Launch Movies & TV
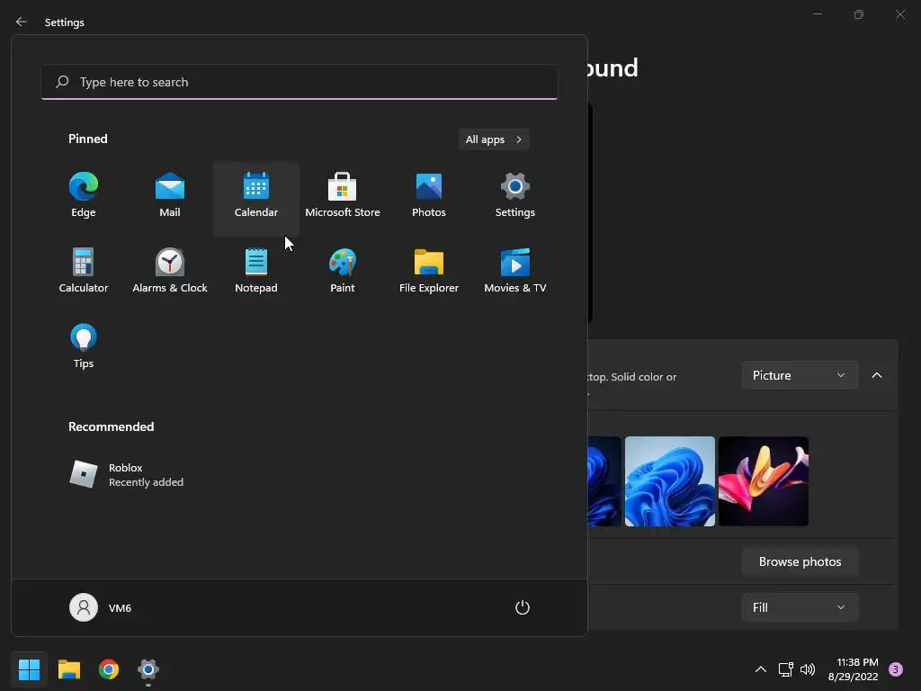The image size is (921, 691). click(515, 271)
